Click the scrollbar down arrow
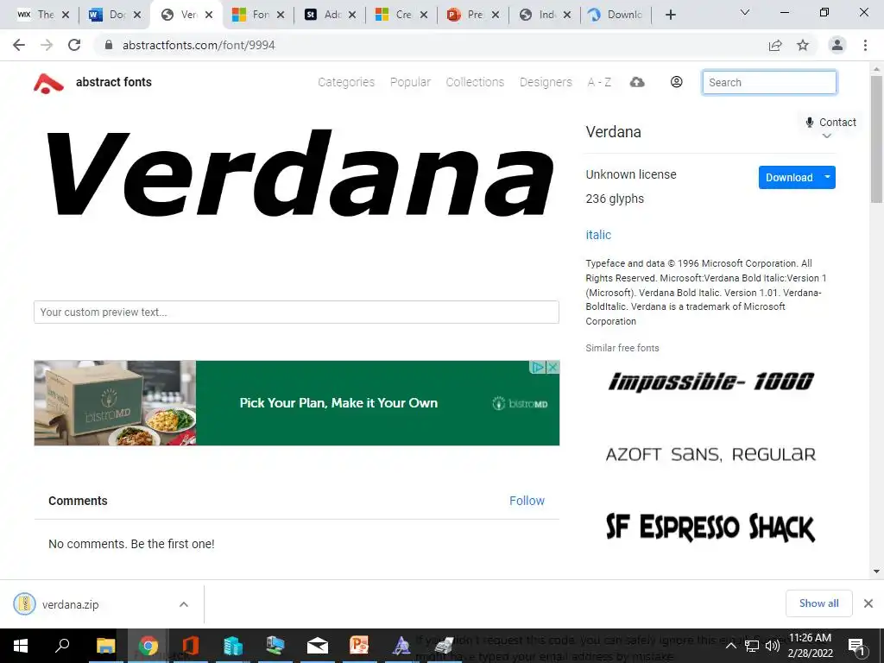This screenshot has height=663, width=884. pyautogui.click(x=876, y=571)
